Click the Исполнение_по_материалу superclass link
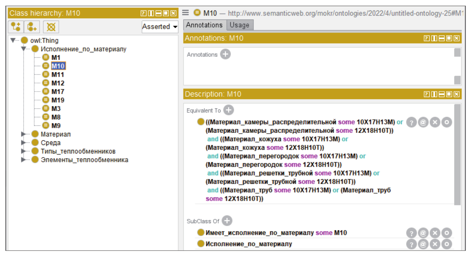 [x=249, y=244]
